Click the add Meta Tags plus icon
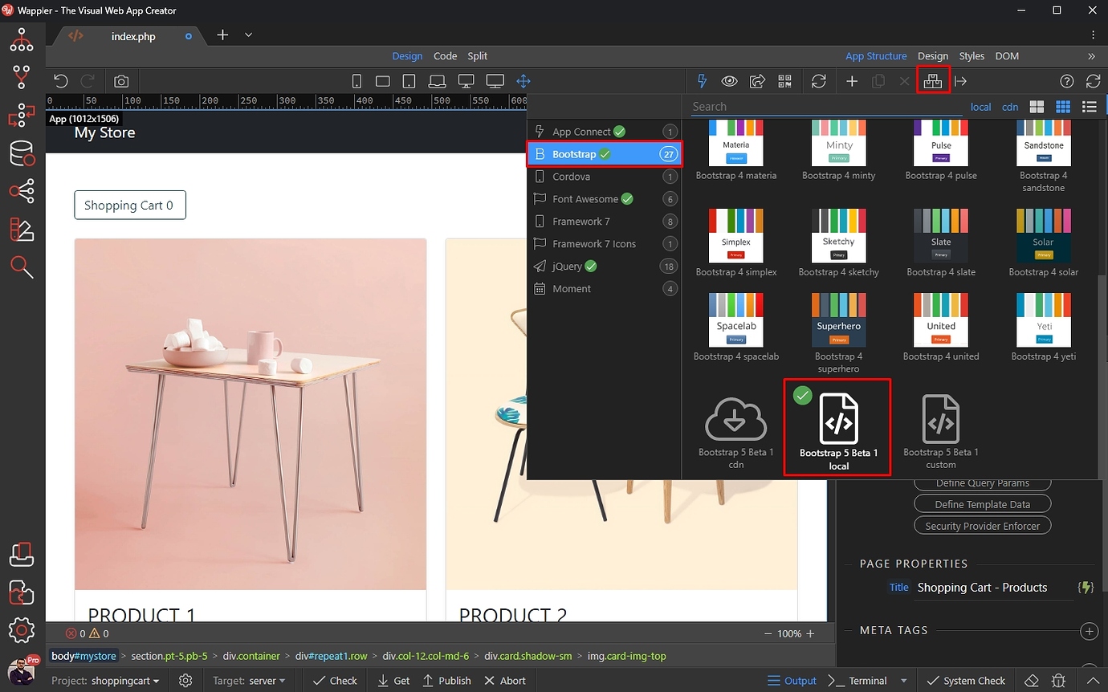1108x692 pixels. point(1089,631)
